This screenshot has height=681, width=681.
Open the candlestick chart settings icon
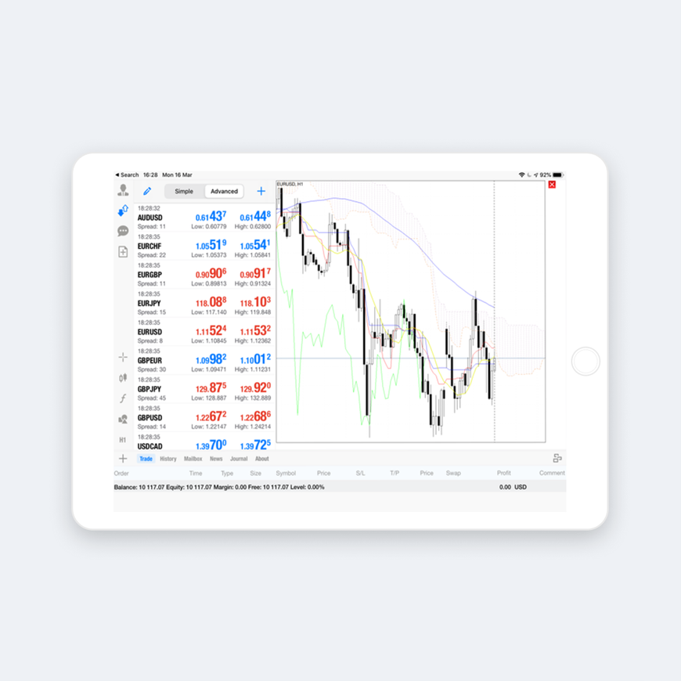pyautogui.click(x=123, y=378)
